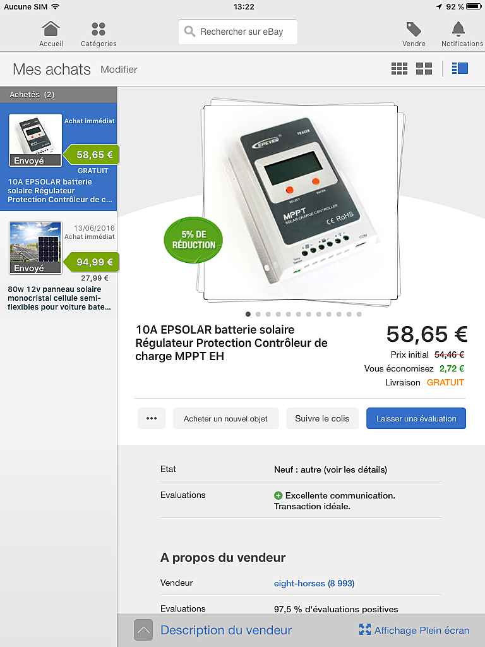Open the three-dots more options button
The height and width of the screenshot is (647, 485).
[x=152, y=418]
